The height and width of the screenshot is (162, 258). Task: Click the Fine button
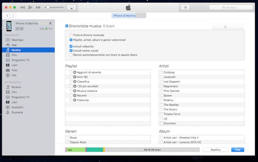tap(238, 150)
